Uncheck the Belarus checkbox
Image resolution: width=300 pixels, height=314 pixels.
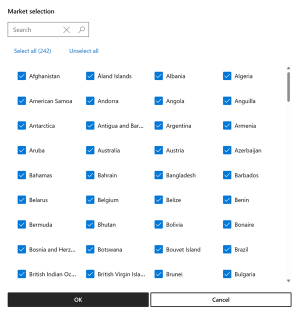click(x=21, y=199)
